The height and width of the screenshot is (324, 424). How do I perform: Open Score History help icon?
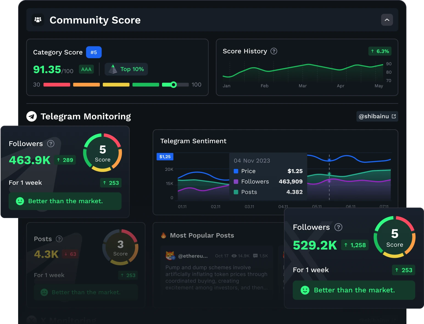tap(274, 51)
